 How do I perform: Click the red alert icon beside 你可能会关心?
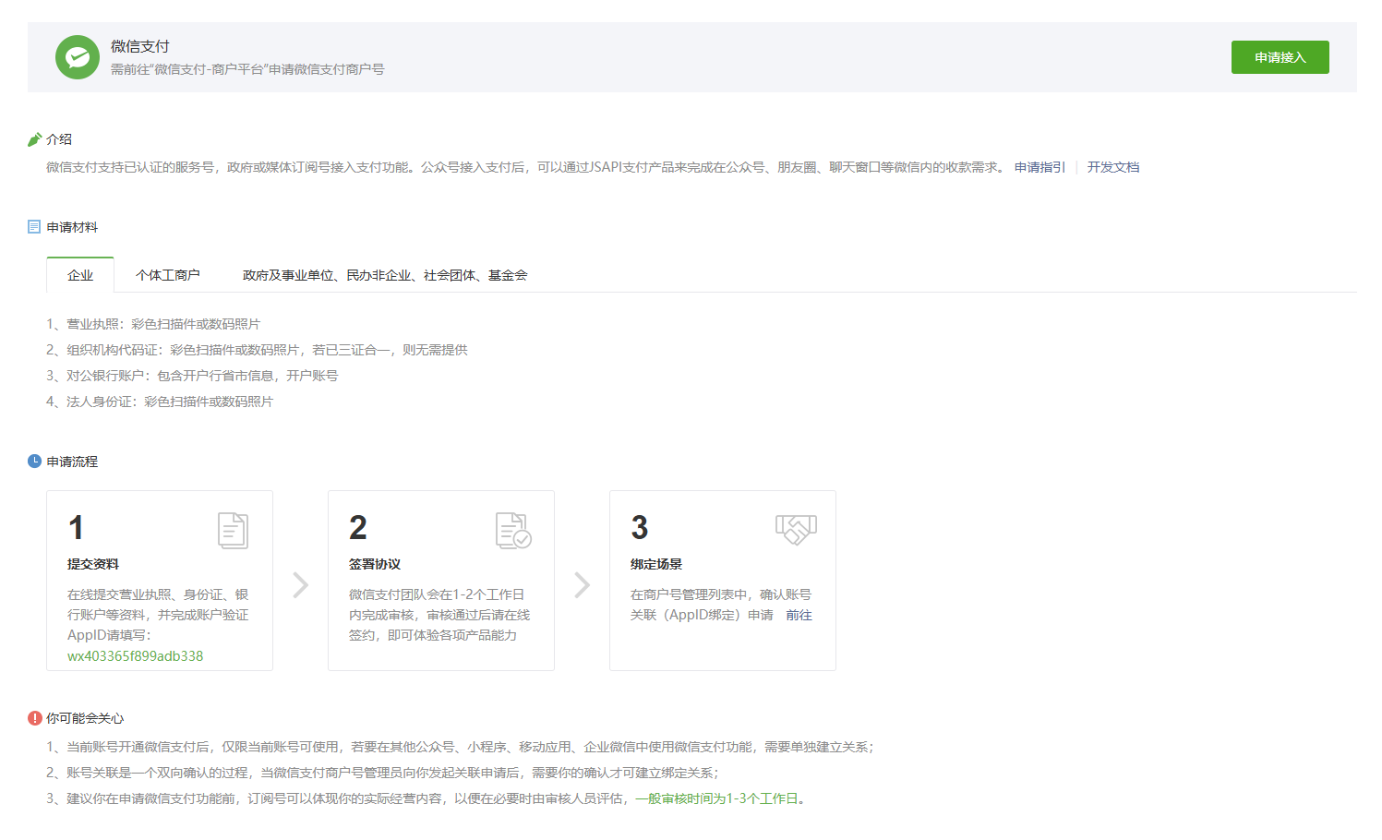(35, 718)
